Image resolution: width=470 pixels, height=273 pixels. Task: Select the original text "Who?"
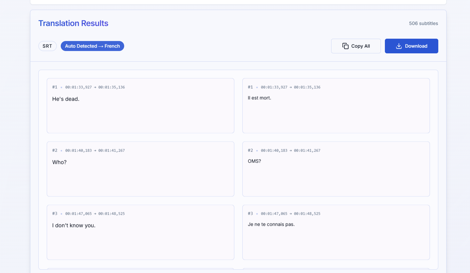click(59, 162)
